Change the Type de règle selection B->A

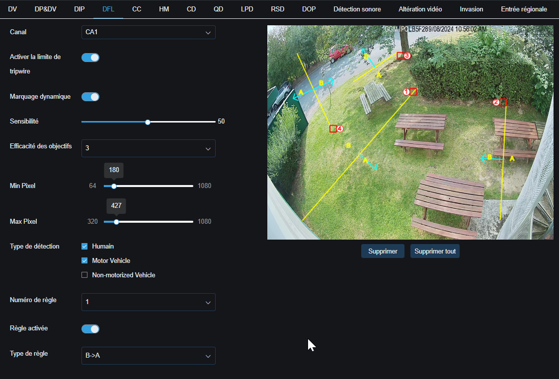148,356
